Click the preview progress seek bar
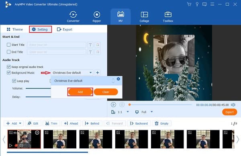The width and height of the screenshot is (241, 156). pyautogui.click(x=160, y=105)
